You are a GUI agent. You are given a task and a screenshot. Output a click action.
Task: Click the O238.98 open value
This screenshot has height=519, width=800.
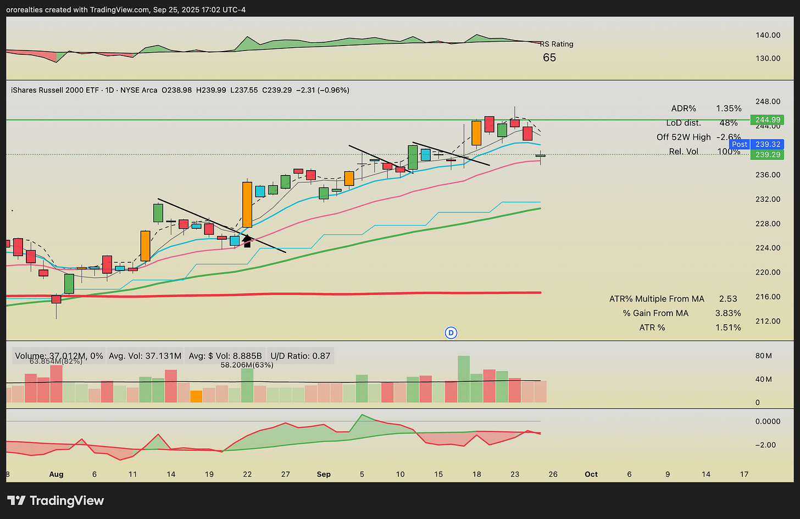tap(176, 90)
